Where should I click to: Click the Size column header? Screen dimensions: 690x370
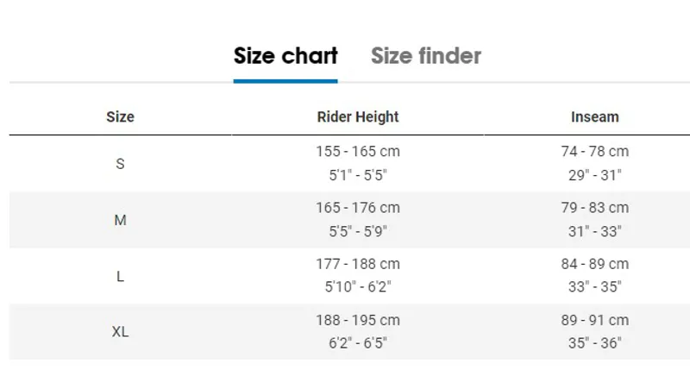click(120, 117)
